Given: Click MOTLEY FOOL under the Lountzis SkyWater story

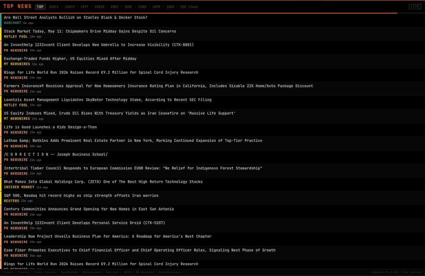Looking at the screenshot, I should point(16,105).
